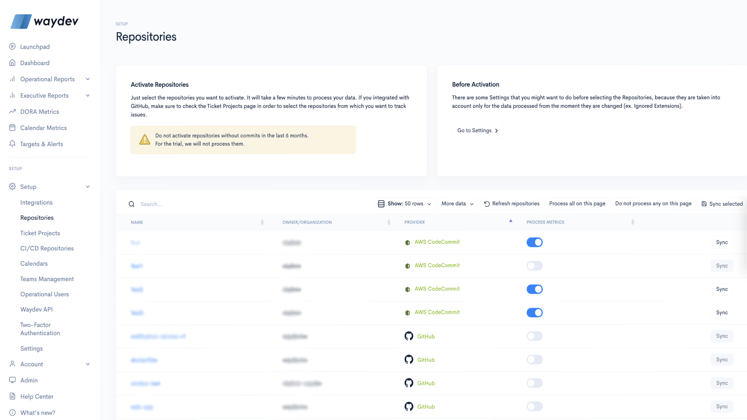
Task: Open the Show 50 rows dropdown
Action: click(405, 204)
